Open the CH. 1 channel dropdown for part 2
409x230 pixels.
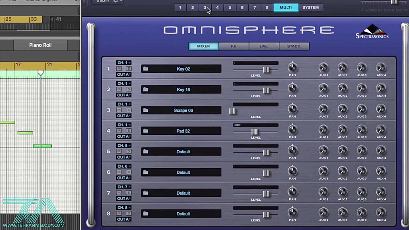coord(124,84)
